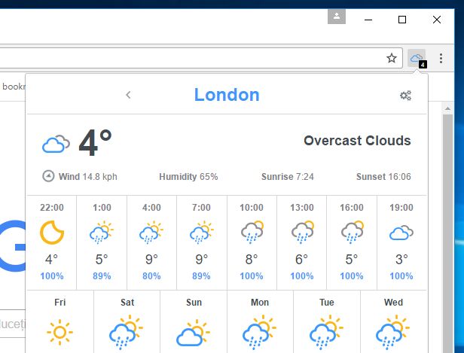Click the wind direction compass icon
The height and width of the screenshot is (353, 464).
click(49, 176)
